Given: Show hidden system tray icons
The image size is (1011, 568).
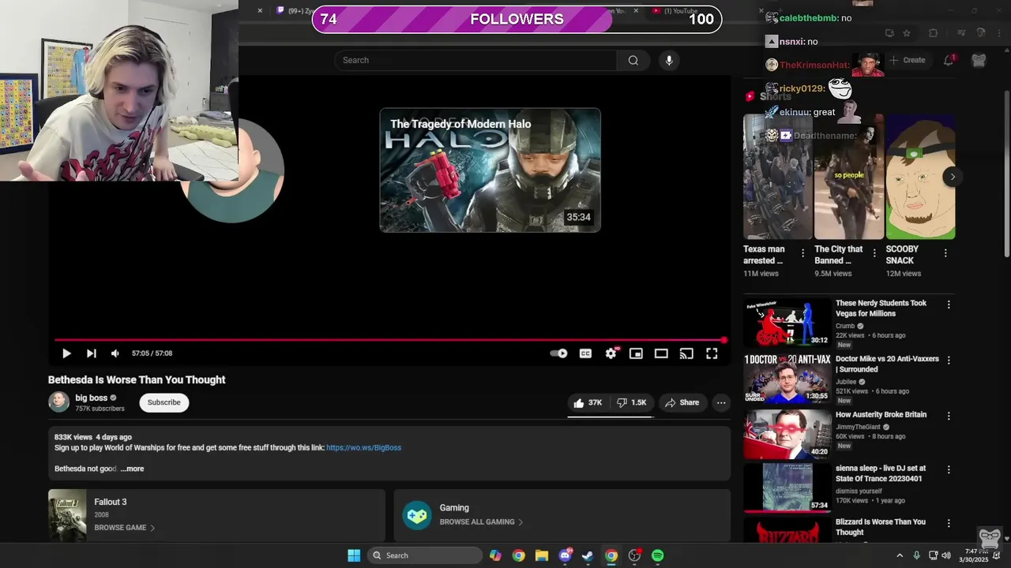Looking at the screenshot, I should (900, 555).
